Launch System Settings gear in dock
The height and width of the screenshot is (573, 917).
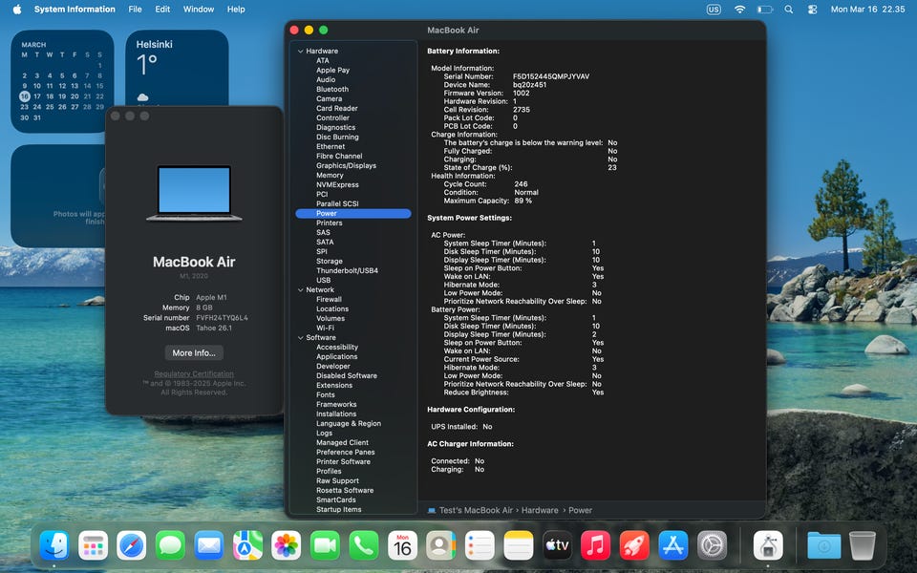[x=712, y=545]
